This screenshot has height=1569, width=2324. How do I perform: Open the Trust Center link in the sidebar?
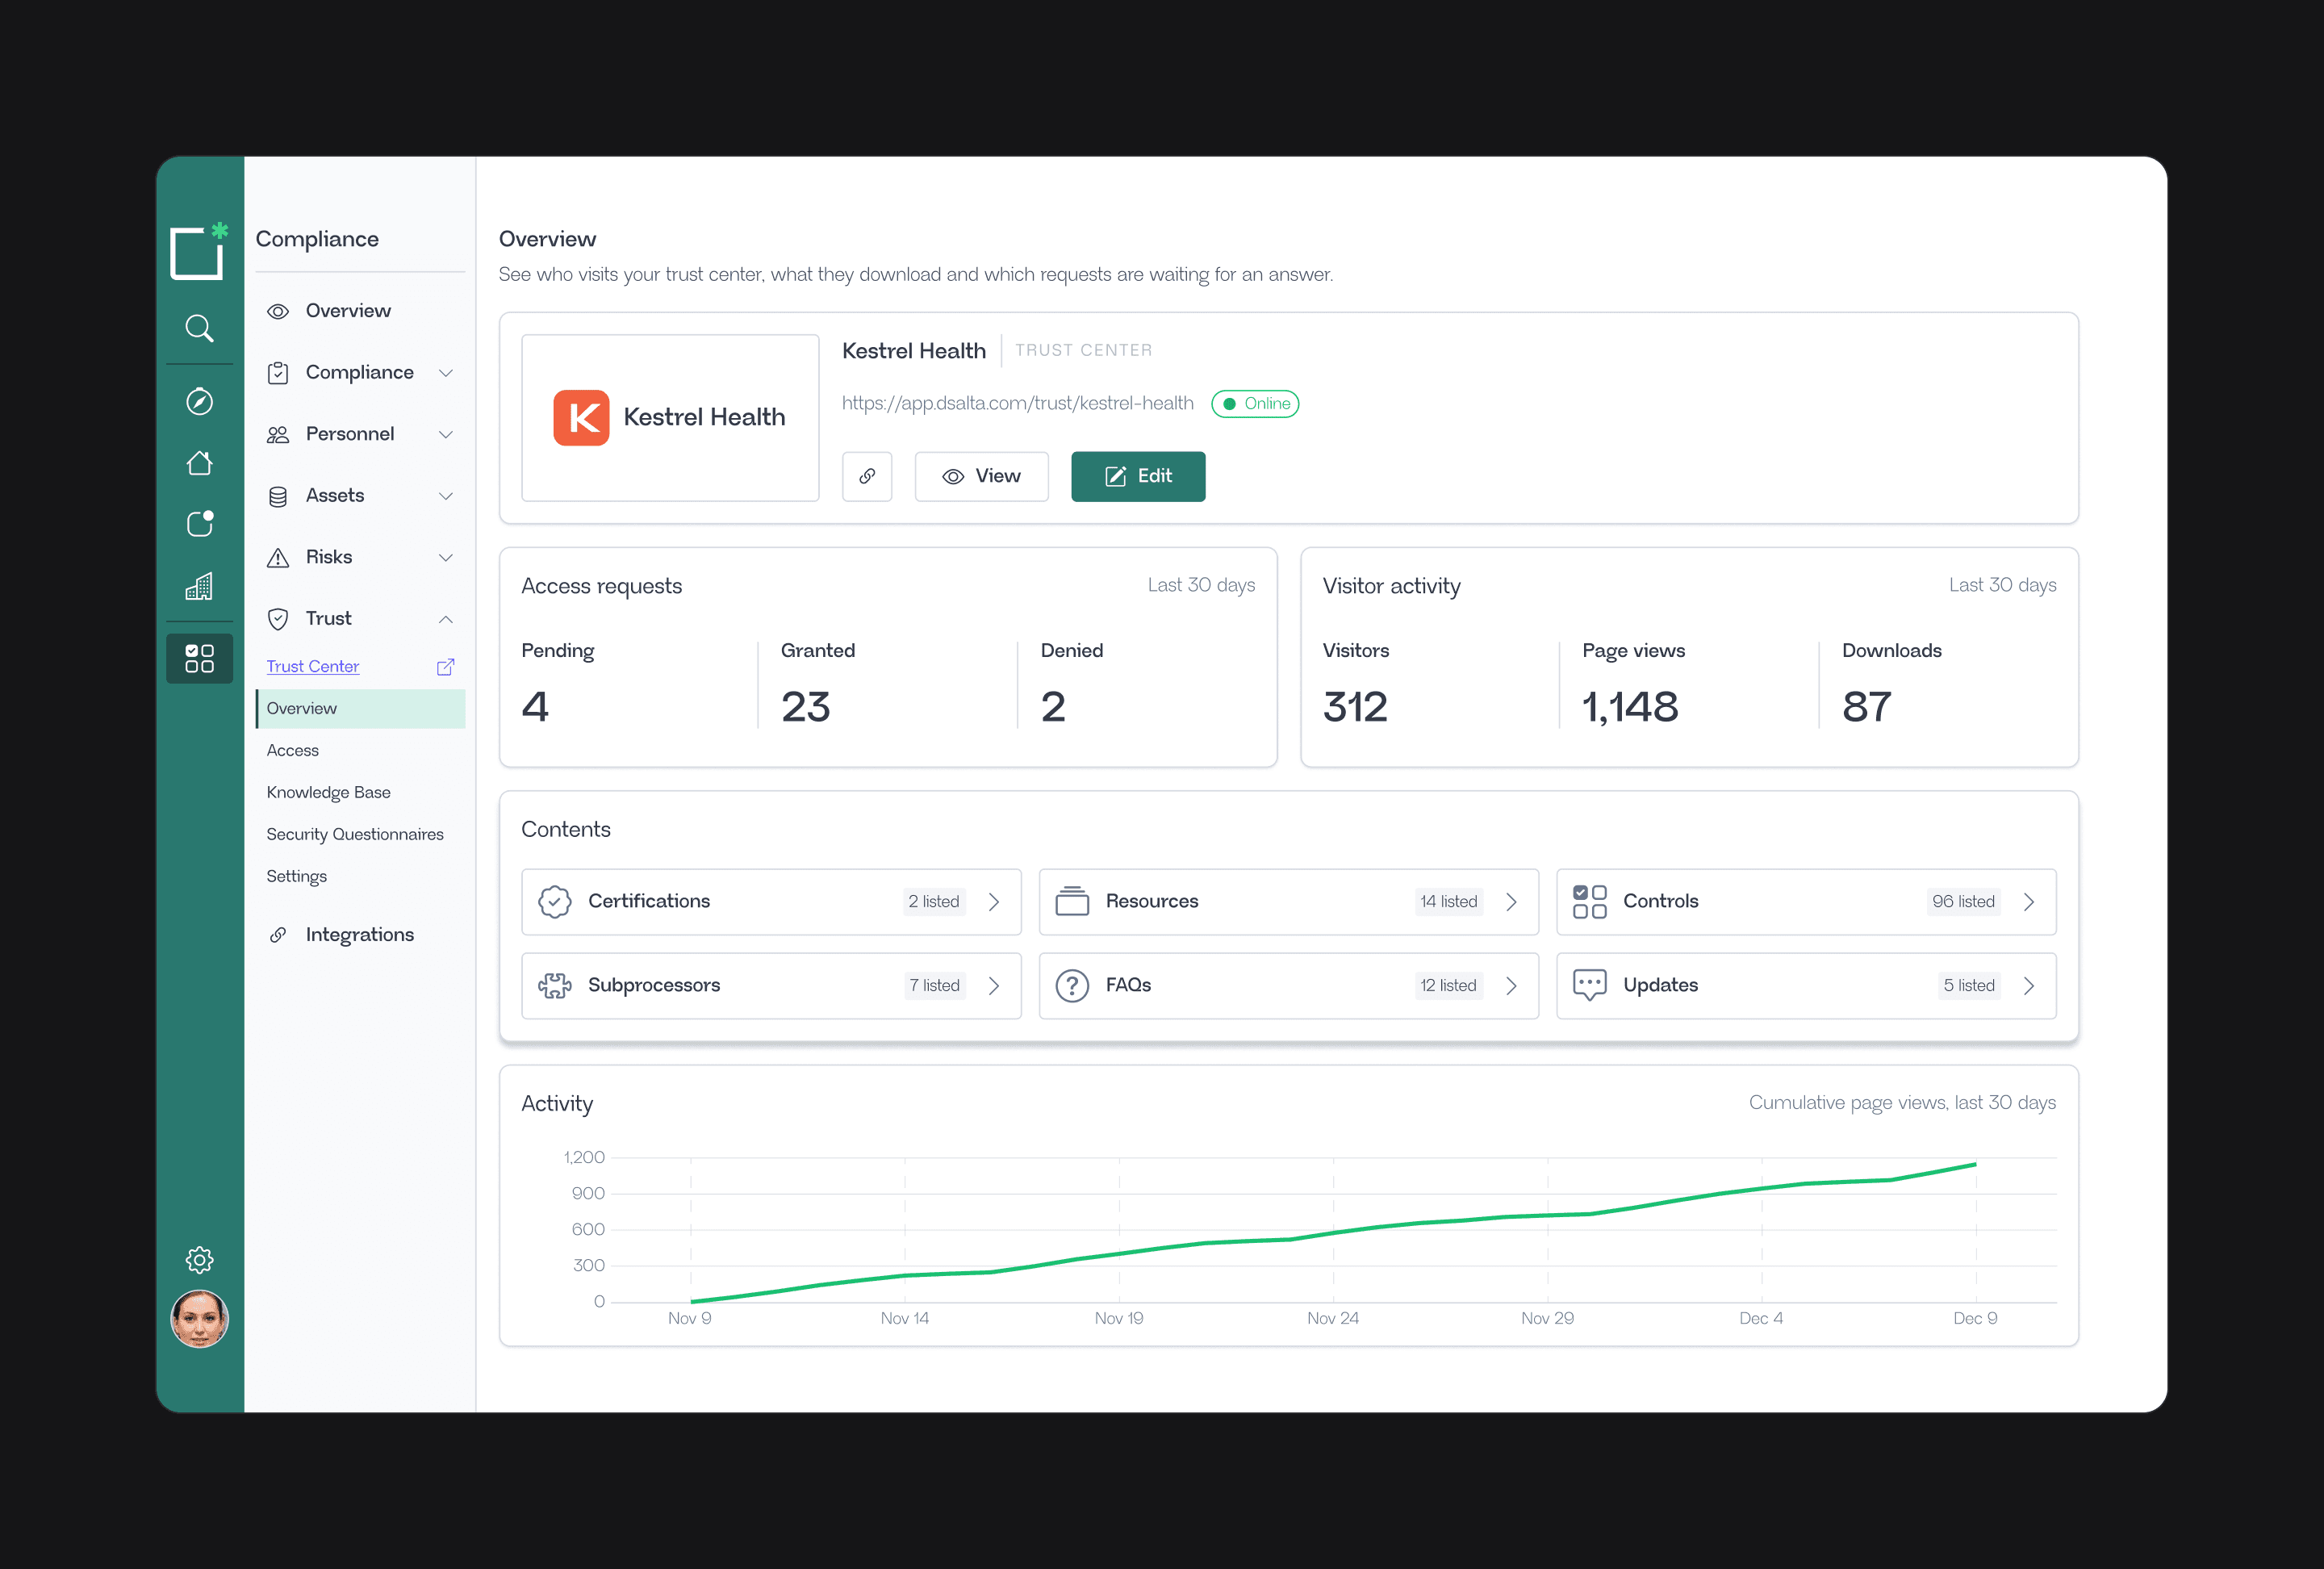(x=312, y=666)
